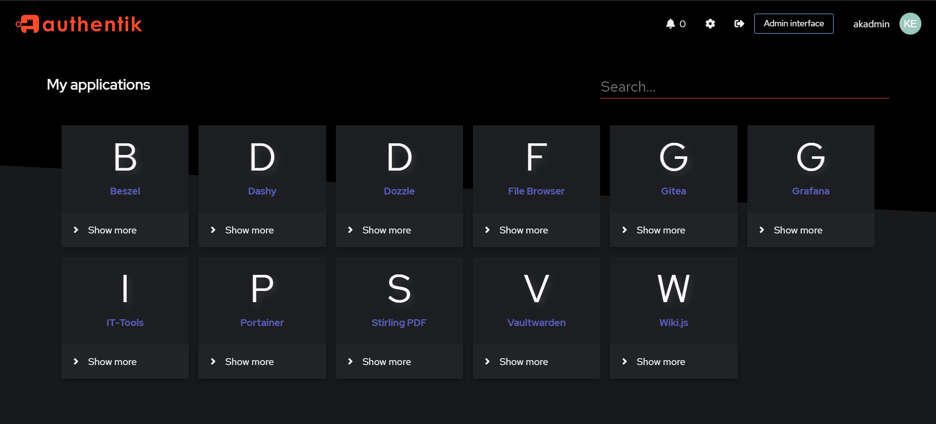Launch the Stirling PDF name link
The image size is (936, 424).
click(399, 323)
